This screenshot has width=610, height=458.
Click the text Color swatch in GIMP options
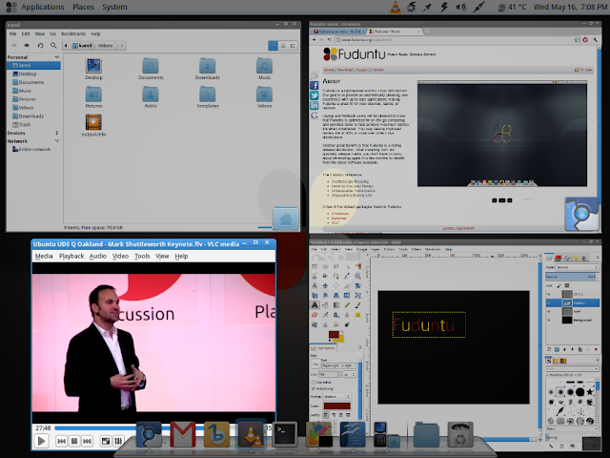337,406
